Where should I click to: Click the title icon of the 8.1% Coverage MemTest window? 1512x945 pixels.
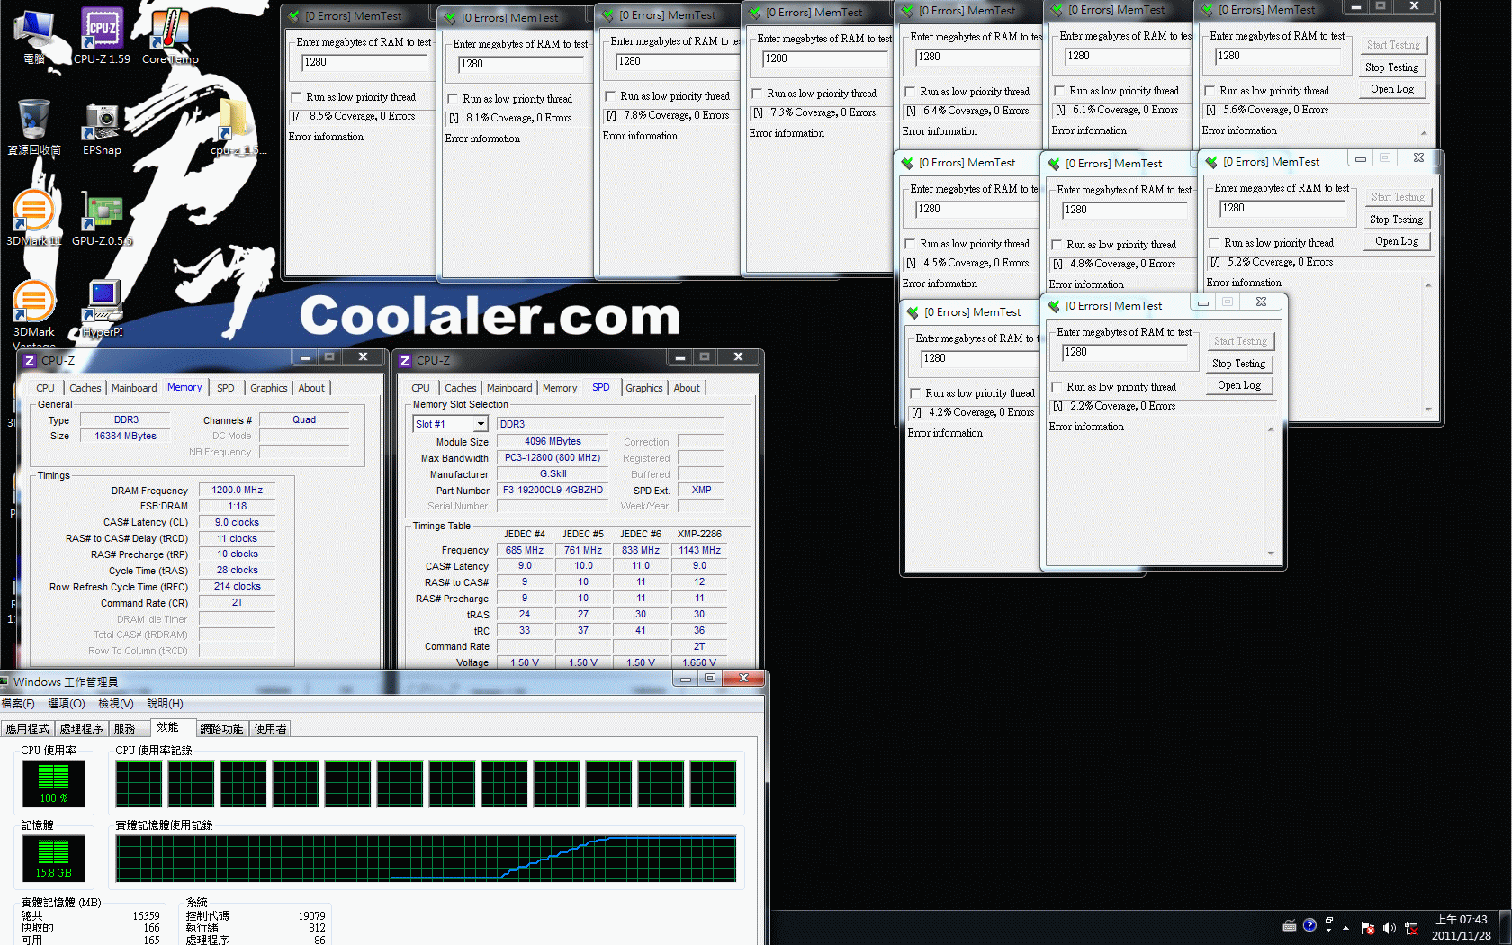coord(450,18)
